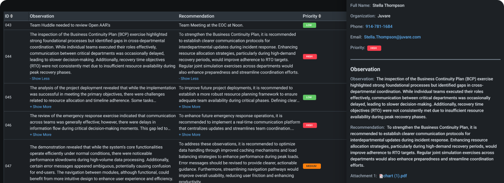Click the LOW priority badge in row 043

coord(309,25)
